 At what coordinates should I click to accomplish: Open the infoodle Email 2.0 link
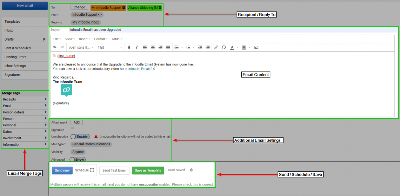tap(142, 69)
